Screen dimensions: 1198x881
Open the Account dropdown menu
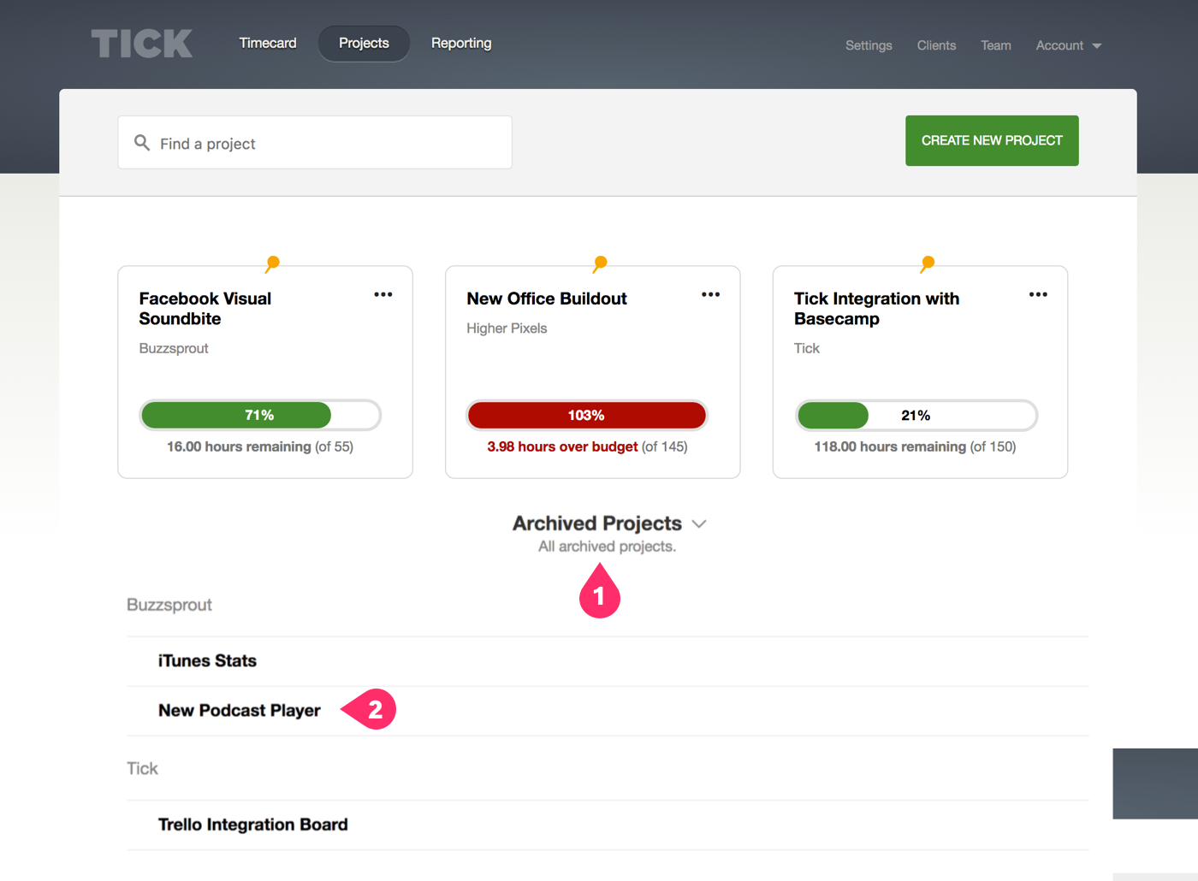[1068, 45]
